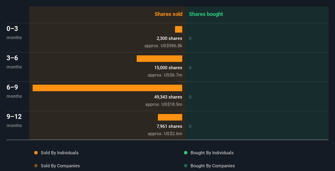Image resolution: width=335 pixels, height=171 pixels.
Task: Select the 0–3 months row label
Action: (x=14, y=33)
